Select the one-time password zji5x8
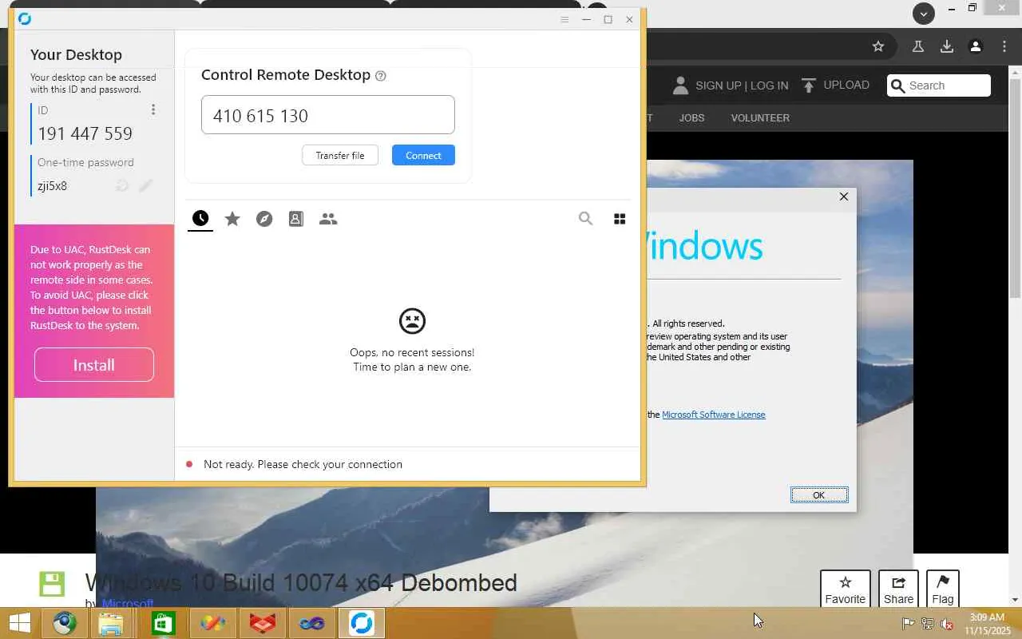 (53, 186)
